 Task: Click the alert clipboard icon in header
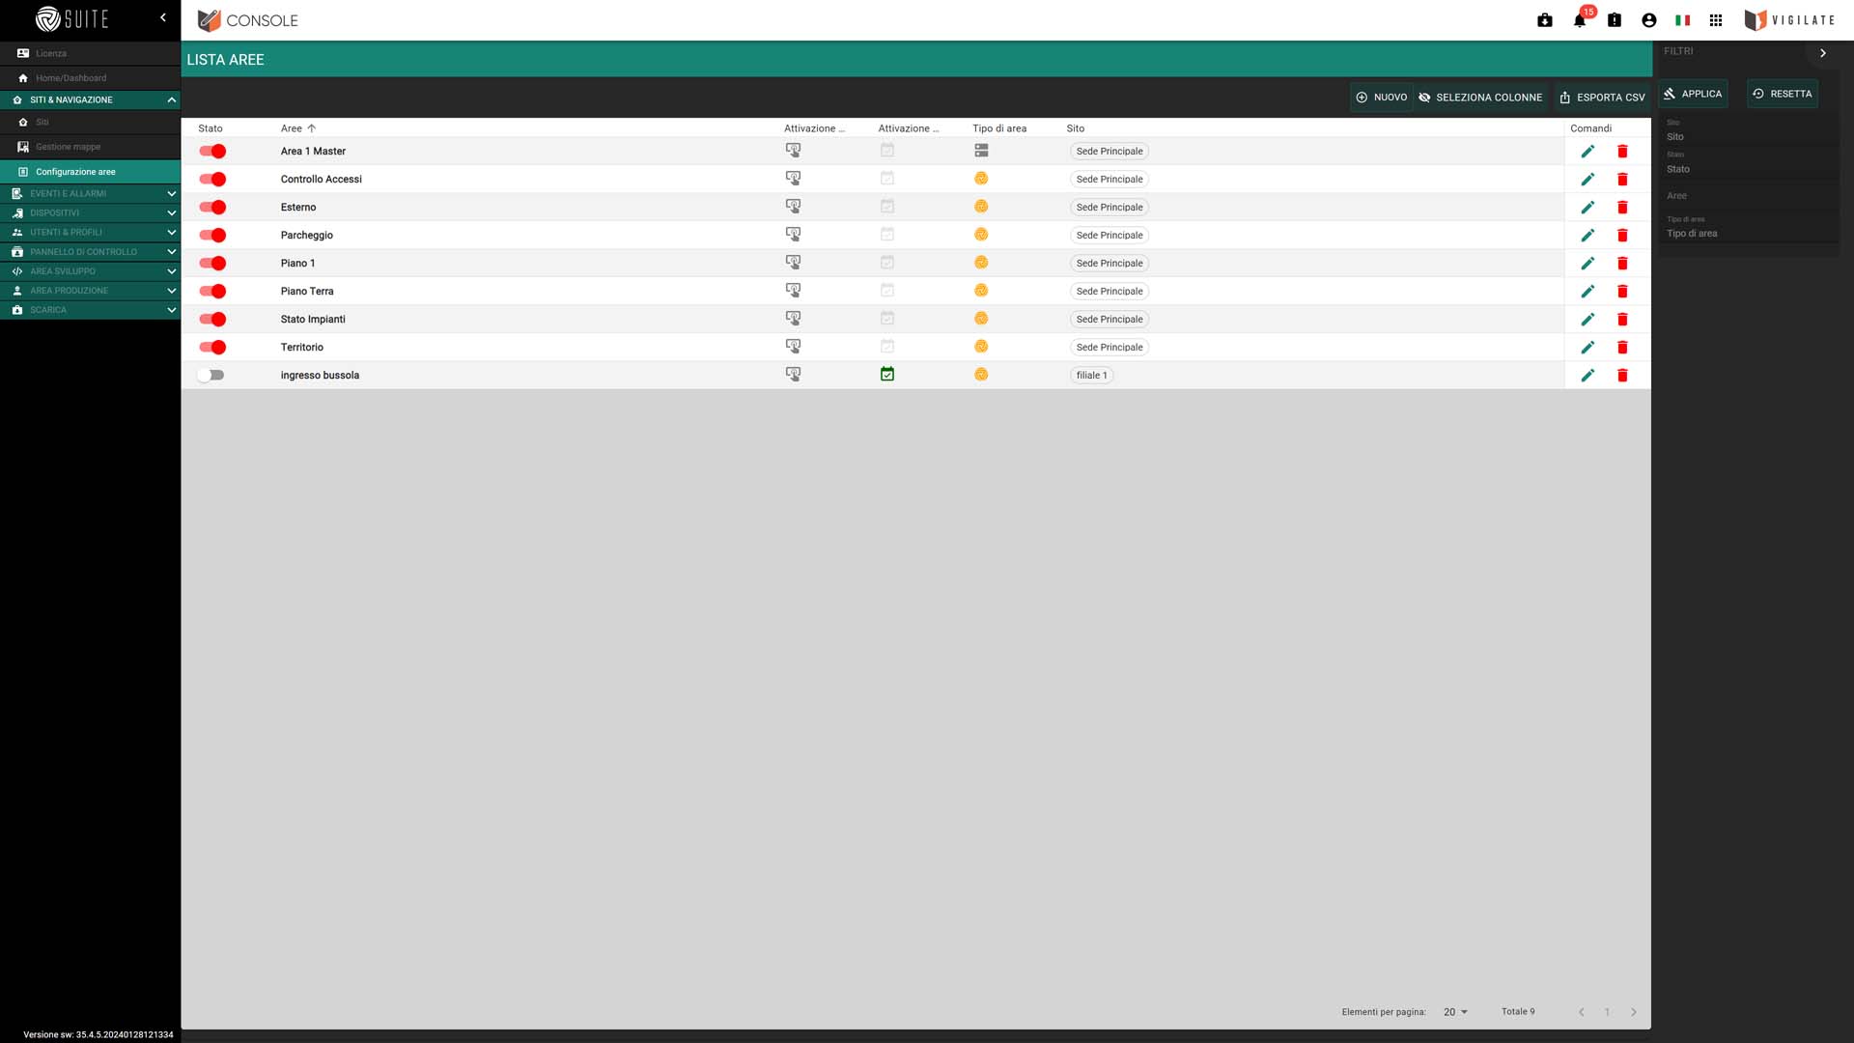1615,20
